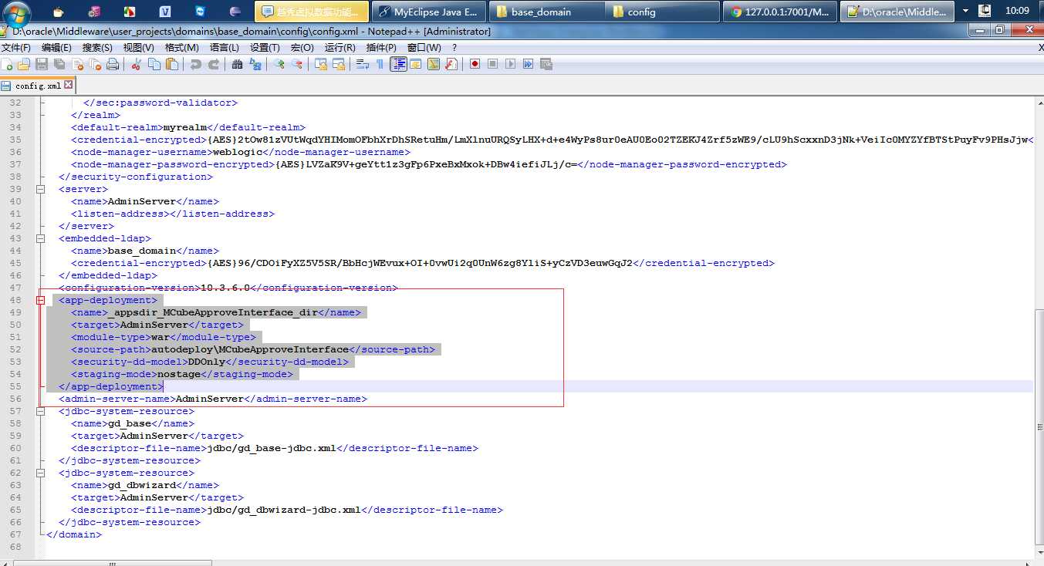
Task: Click the Close document toolbar icon
Action: click(77, 64)
